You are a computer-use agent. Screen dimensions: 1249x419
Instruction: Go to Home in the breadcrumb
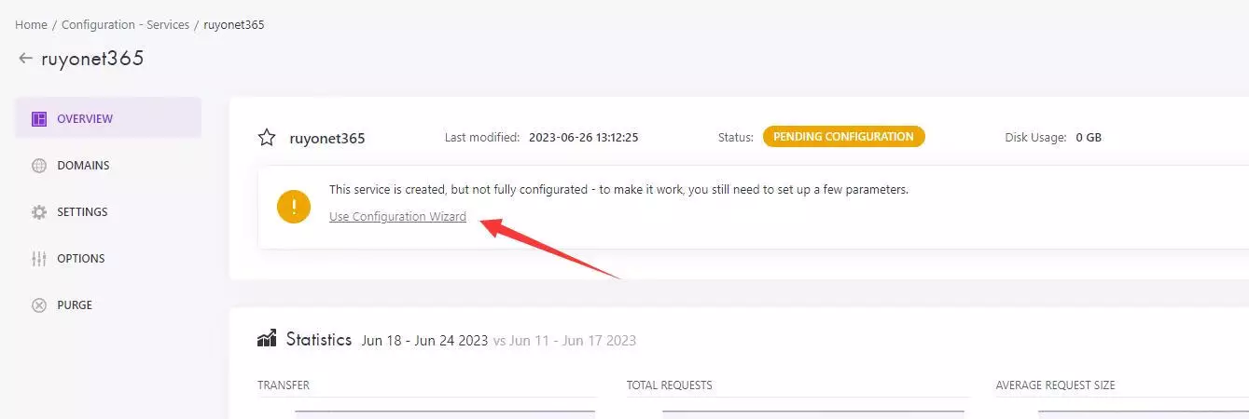tap(31, 24)
